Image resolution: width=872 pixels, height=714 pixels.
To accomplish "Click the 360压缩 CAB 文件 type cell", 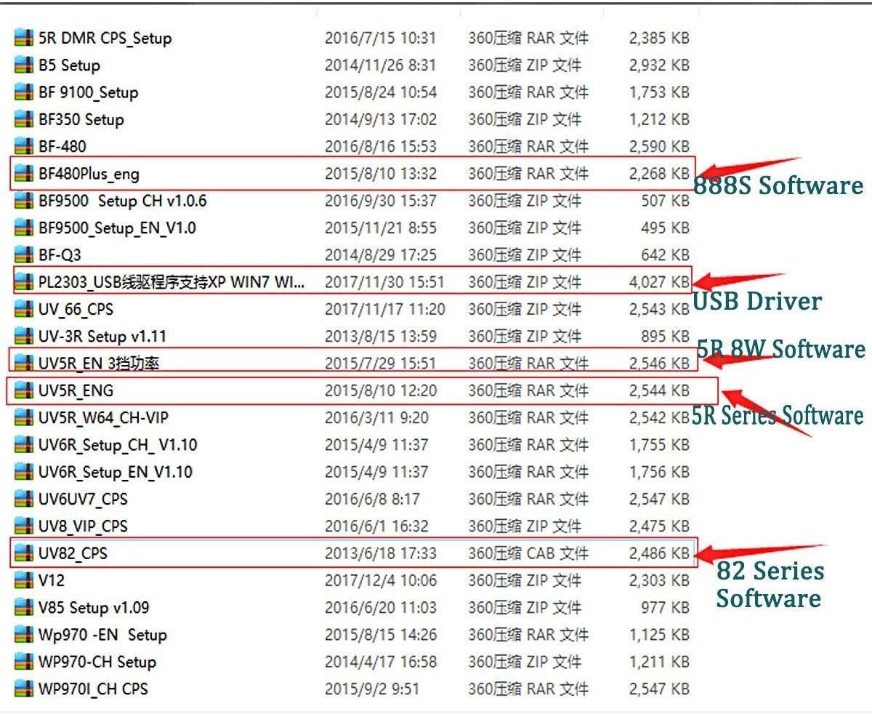I will click(528, 554).
